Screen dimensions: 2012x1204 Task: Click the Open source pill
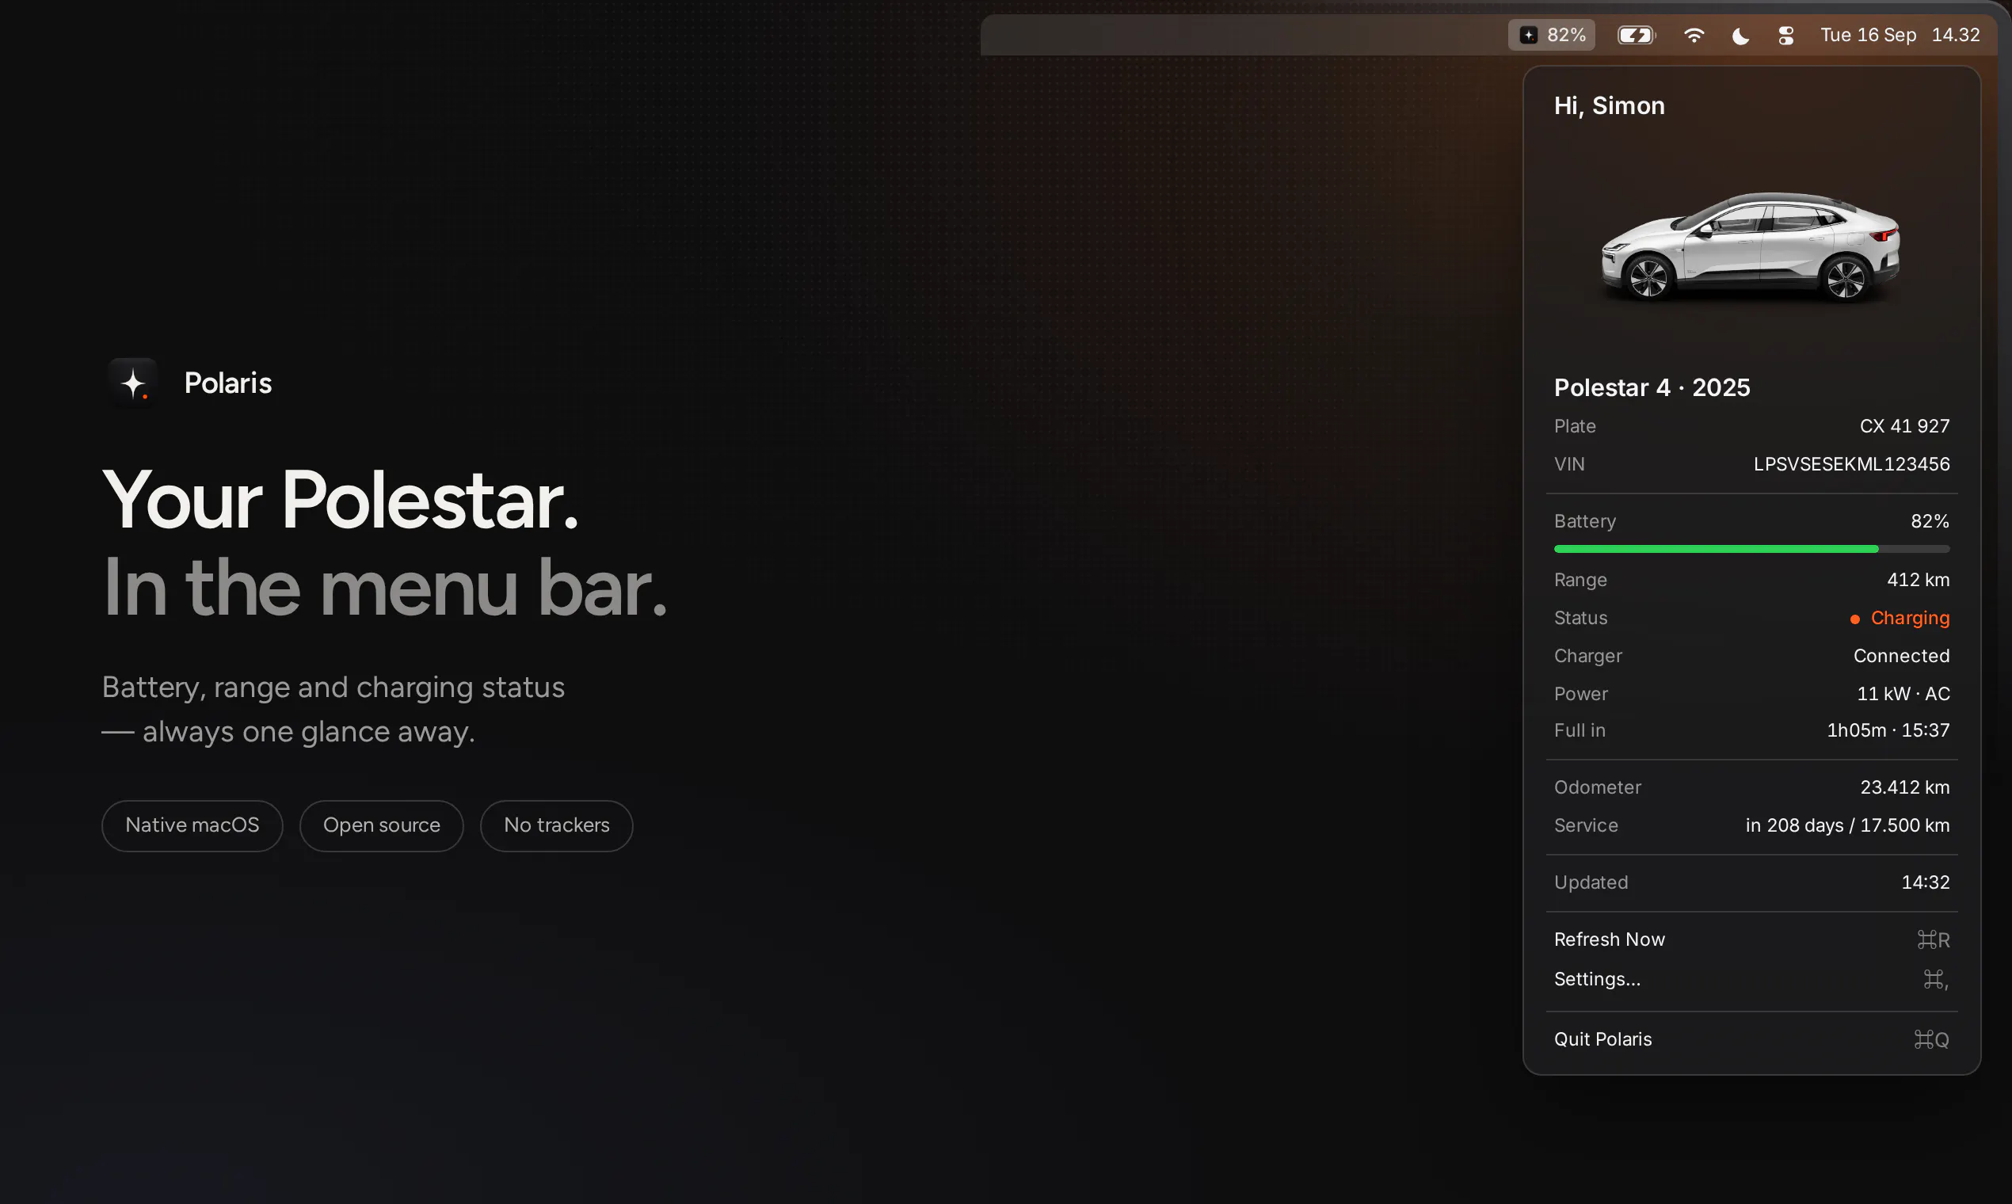point(381,825)
